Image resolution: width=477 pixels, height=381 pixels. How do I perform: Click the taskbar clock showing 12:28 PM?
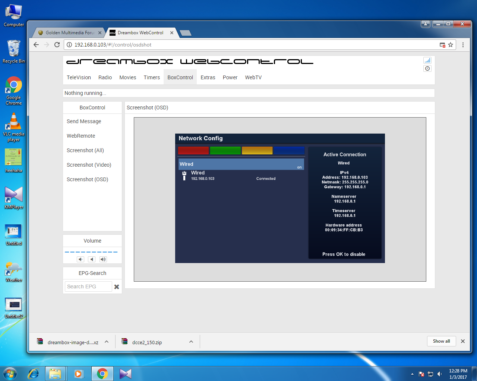(x=458, y=374)
